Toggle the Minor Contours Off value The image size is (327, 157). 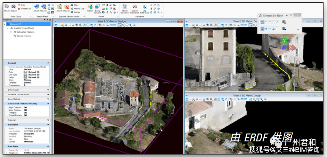click(x=25, y=110)
